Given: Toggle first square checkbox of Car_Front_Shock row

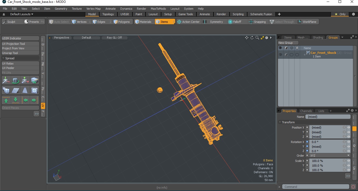Looking at the screenshot, I should click(x=291, y=55).
